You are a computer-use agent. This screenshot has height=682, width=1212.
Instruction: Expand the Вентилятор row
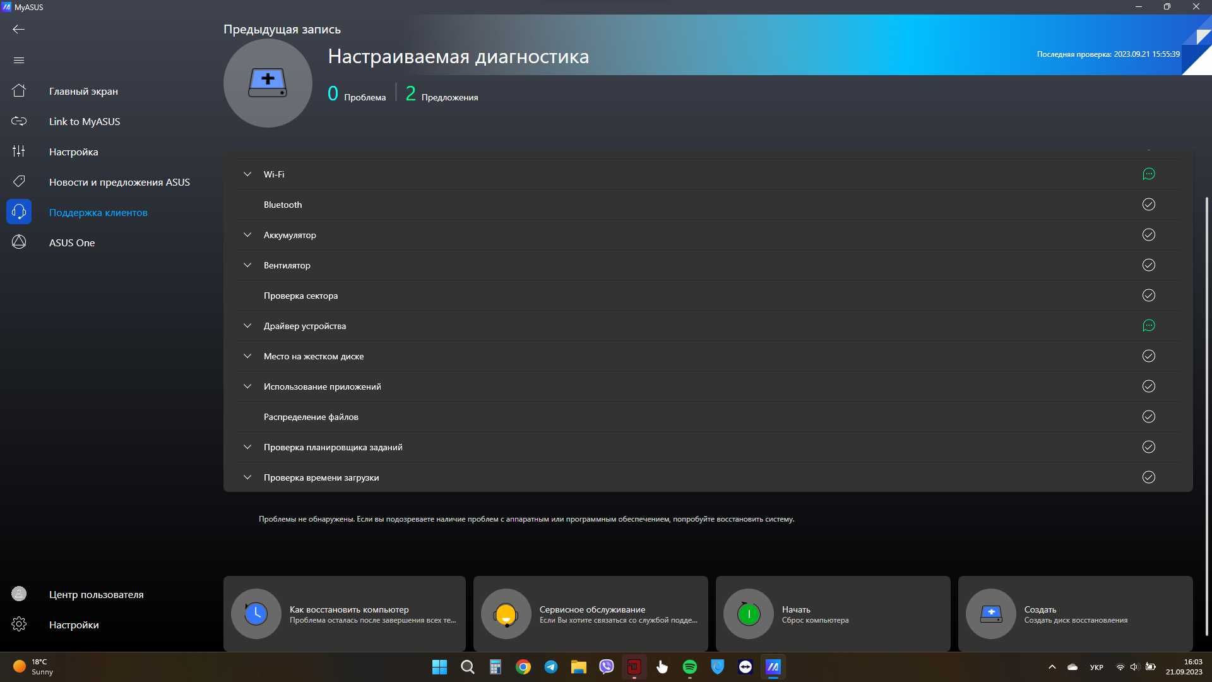(x=247, y=265)
